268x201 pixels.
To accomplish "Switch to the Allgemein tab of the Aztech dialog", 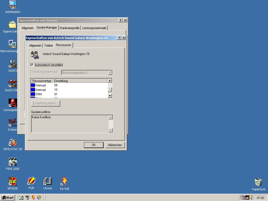I will 35,46.
